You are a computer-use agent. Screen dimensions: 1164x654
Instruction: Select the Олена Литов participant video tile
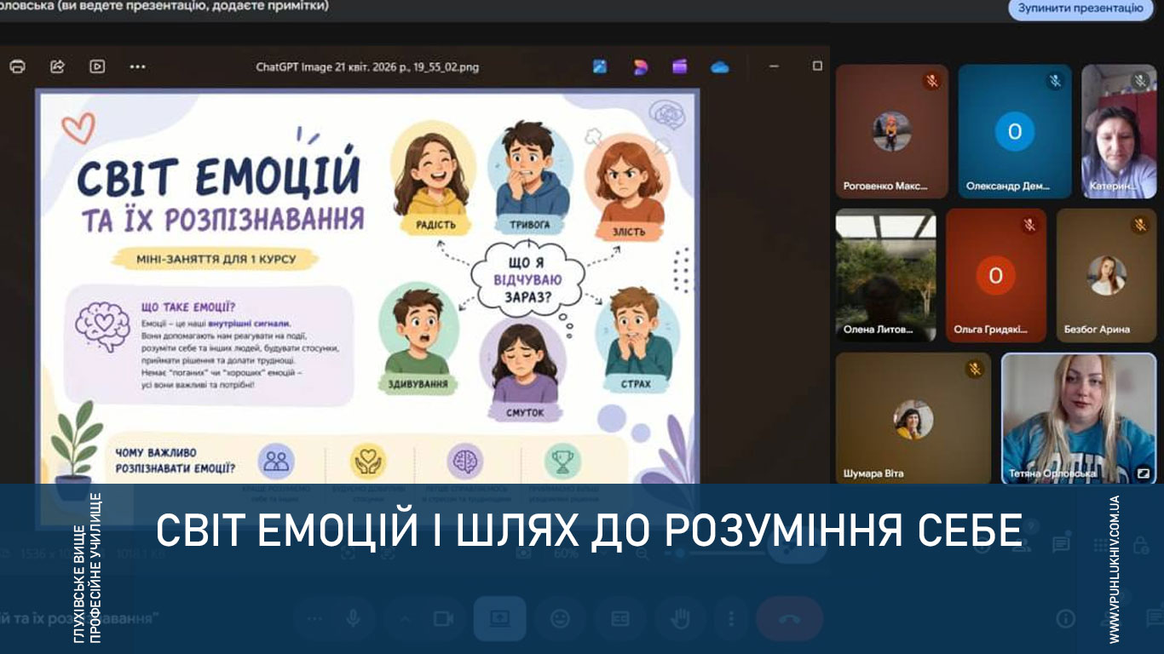coord(885,276)
